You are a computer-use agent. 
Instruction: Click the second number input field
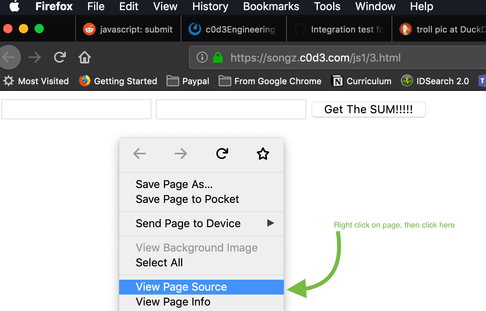pyautogui.click(x=231, y=109)
